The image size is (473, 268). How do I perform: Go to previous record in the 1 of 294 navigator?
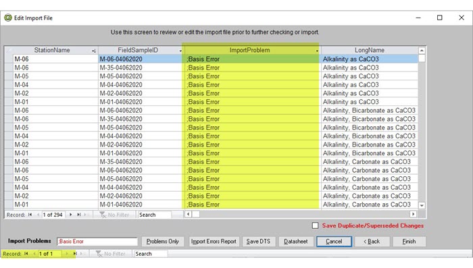coord(38,215)
